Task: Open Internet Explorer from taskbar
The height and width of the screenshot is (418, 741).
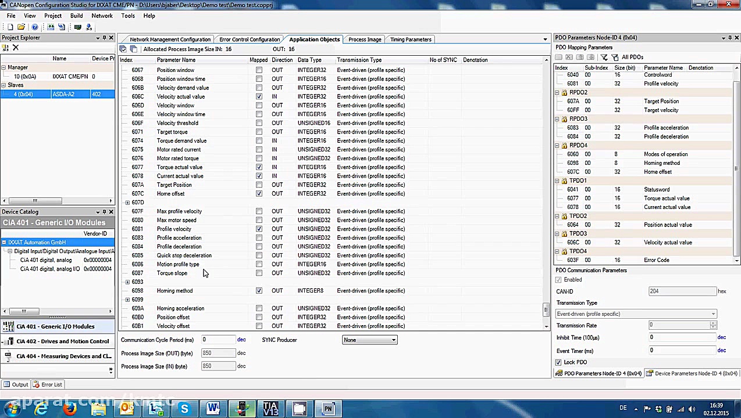Action: [41, 409]
